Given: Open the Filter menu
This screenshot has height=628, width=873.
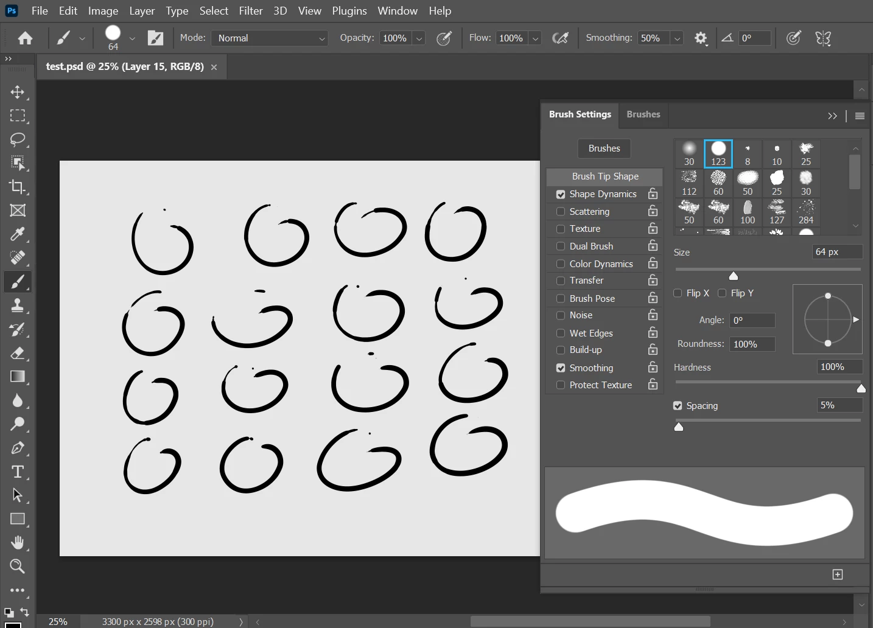Looking at the screenshot, I should point(251,11).
